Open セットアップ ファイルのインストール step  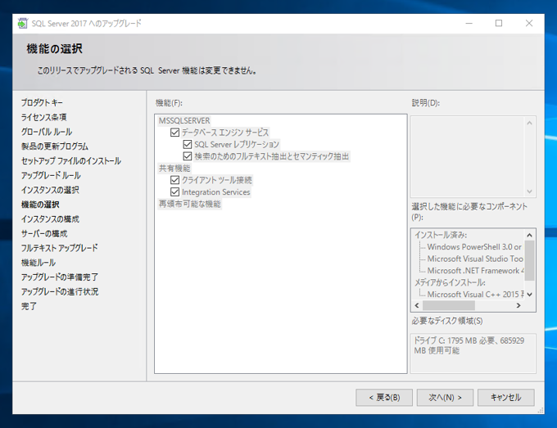[71, 160]
